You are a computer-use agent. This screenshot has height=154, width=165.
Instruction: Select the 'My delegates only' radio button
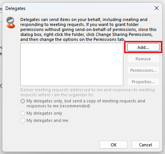pyautogui.click(x=23, y=113)
